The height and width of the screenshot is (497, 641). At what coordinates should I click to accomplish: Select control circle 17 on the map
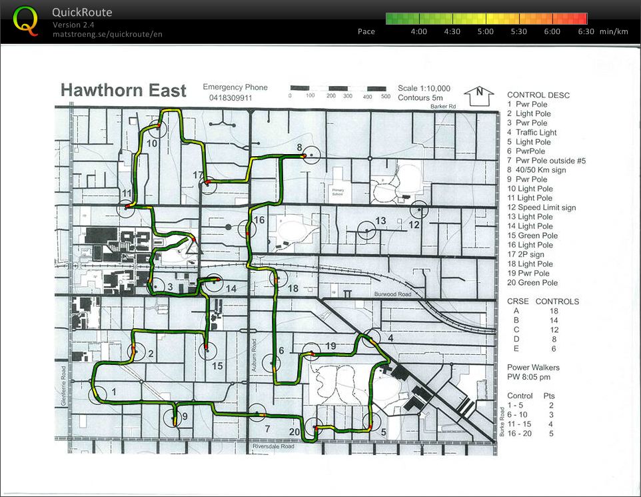(209, 183)
